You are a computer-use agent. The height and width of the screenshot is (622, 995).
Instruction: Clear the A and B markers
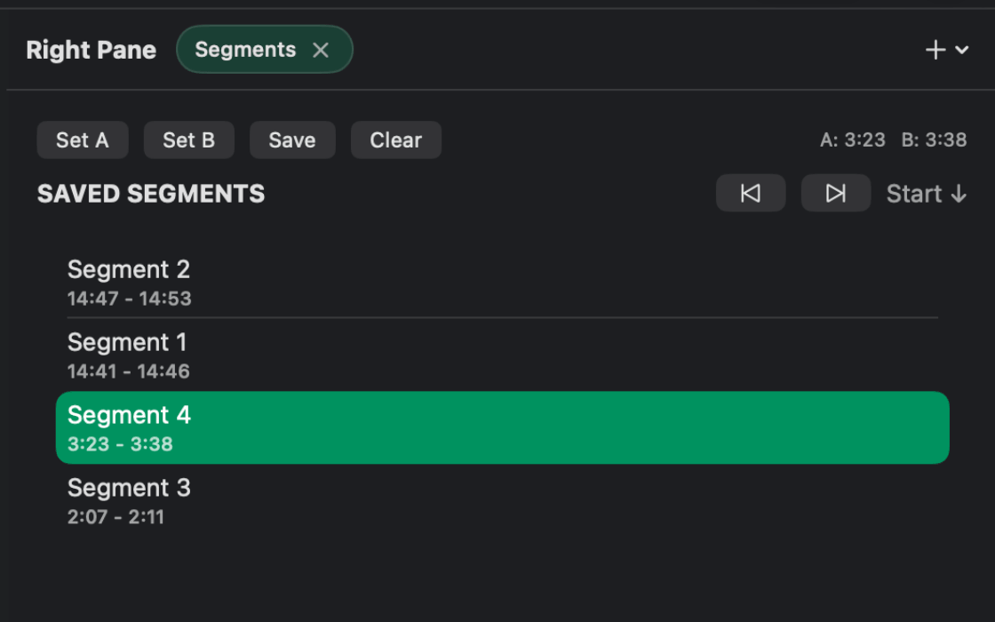click(395, 140)
